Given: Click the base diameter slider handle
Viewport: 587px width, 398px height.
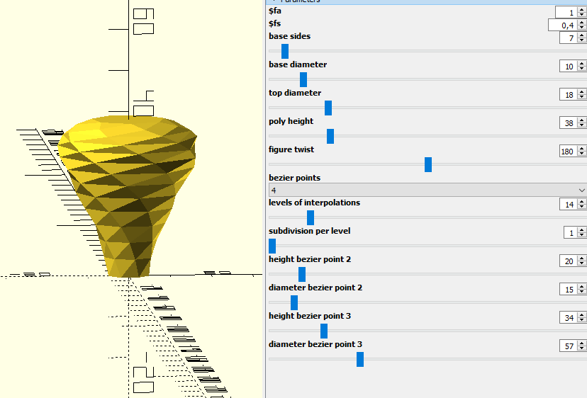Looking at the screenshot, I should tap(303, 80).
